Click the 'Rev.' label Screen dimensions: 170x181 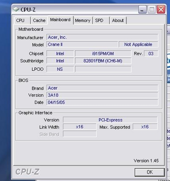138,54
